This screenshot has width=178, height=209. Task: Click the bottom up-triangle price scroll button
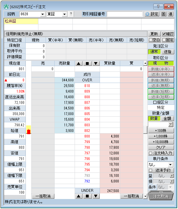(79, 196)
